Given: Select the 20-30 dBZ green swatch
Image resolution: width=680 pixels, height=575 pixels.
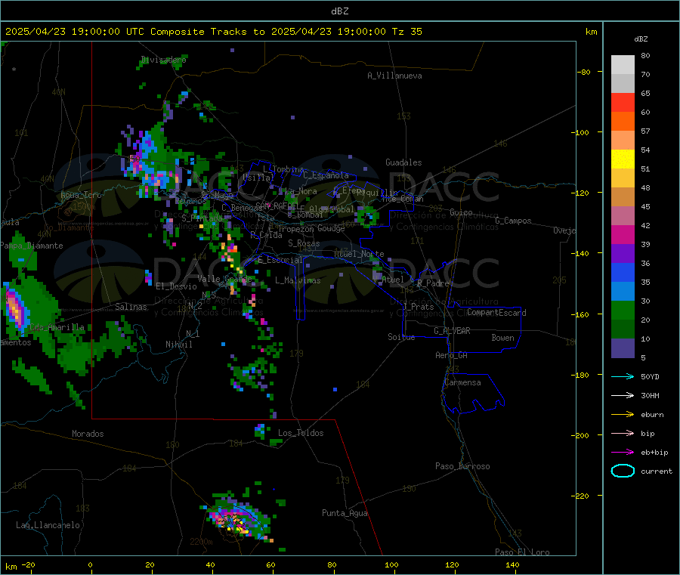Looking at the screenshot, I should [623, 310].
